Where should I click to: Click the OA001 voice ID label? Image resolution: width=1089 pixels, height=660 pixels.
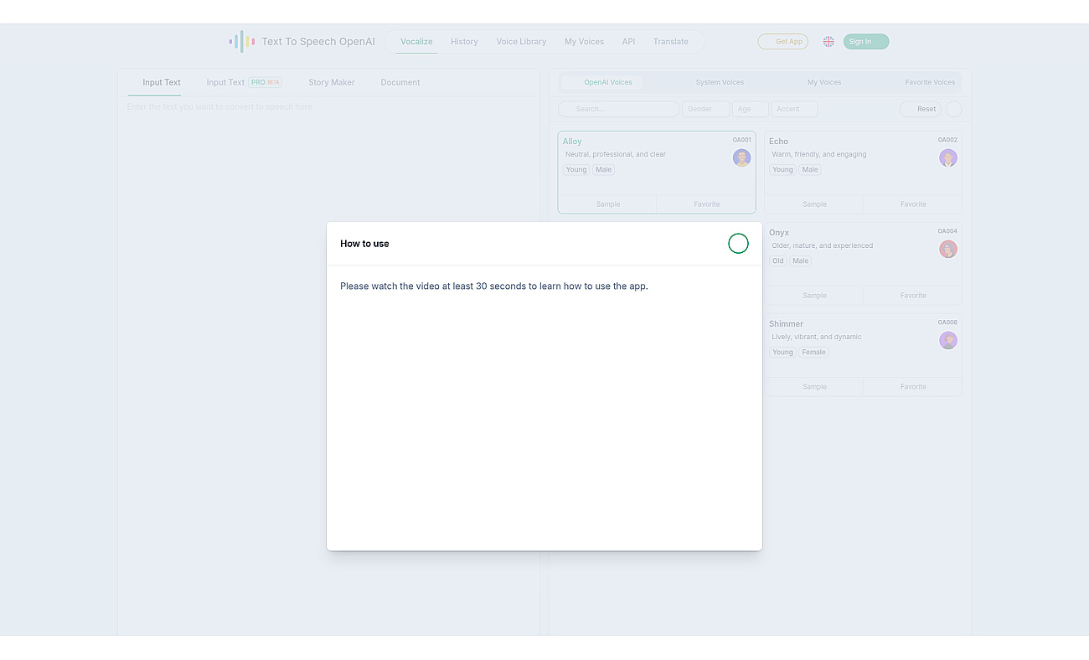point(741,140)
